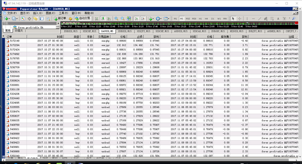Zoom out the chart

pos(122,18)
